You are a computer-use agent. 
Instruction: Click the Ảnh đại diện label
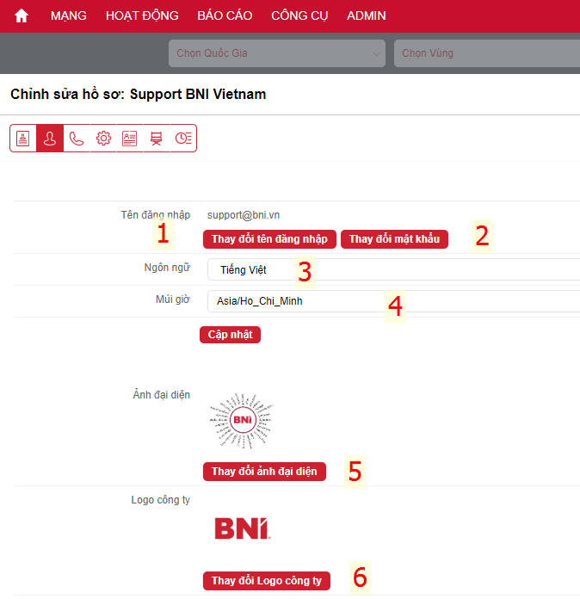point(161,395)
